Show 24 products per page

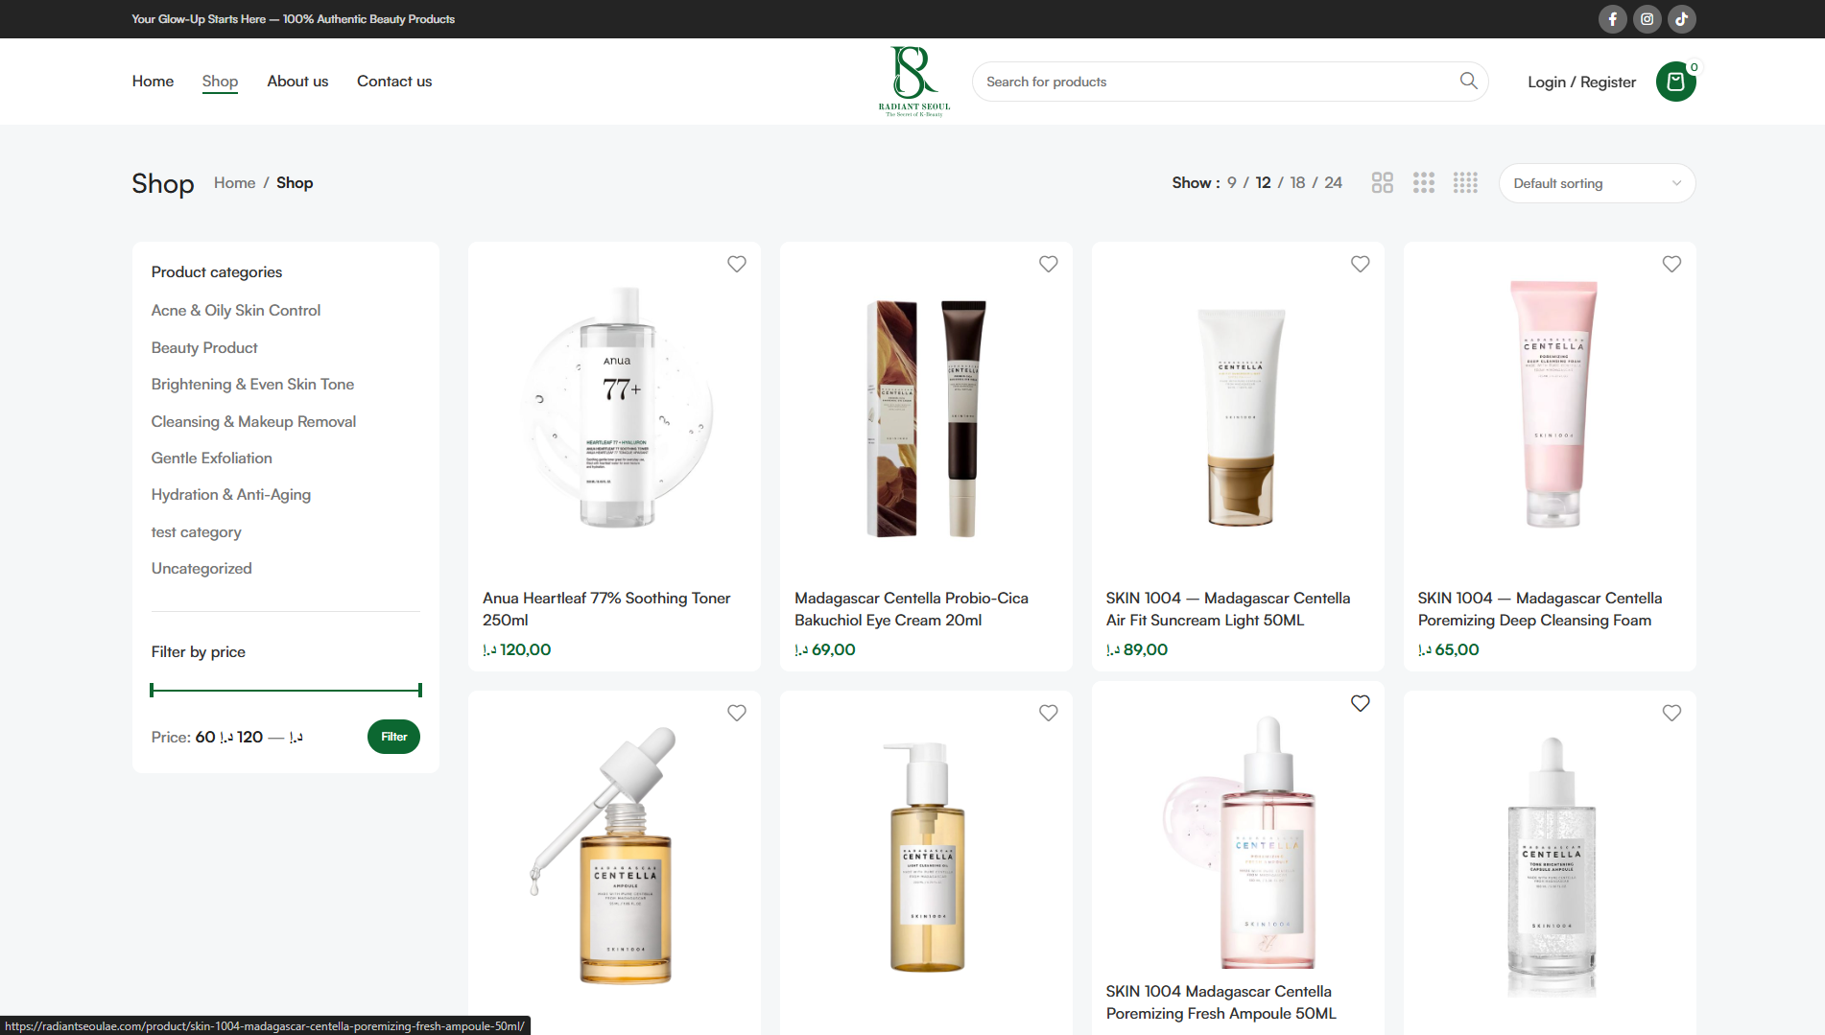tap(1333, 183)
